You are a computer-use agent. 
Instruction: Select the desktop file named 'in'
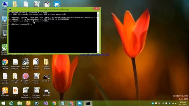tap(15, 92)
